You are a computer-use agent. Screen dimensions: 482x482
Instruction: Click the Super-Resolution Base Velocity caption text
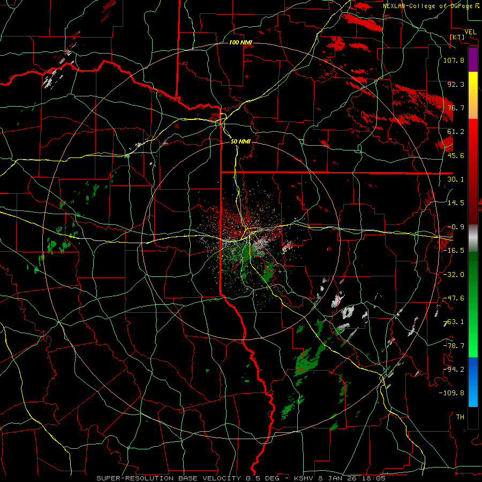coord(240,478)
